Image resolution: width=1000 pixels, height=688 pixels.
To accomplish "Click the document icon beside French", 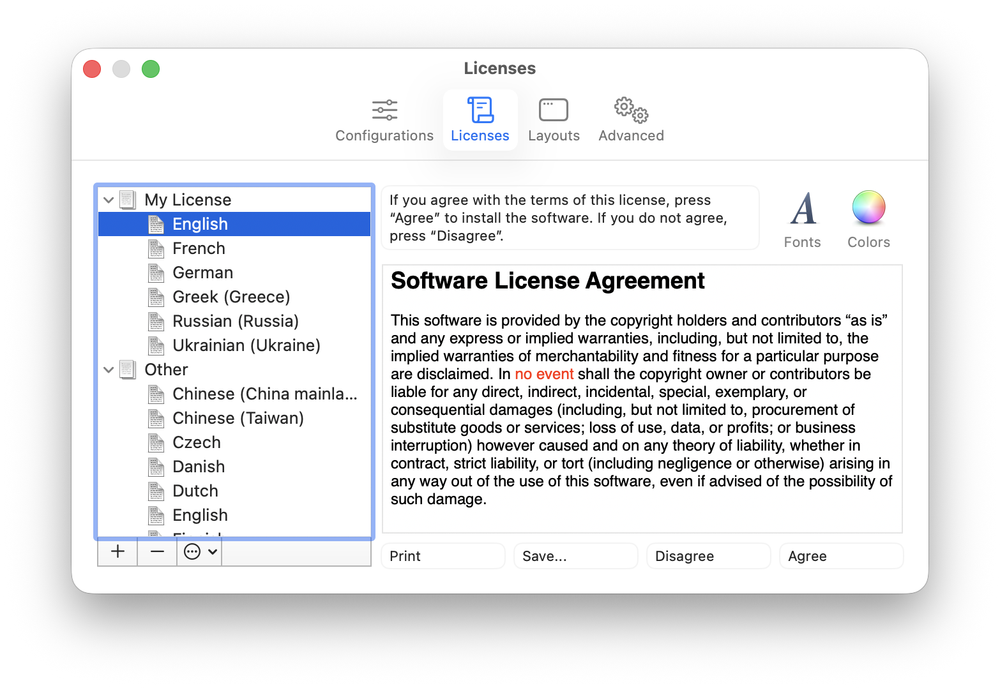I will [156, 248].
